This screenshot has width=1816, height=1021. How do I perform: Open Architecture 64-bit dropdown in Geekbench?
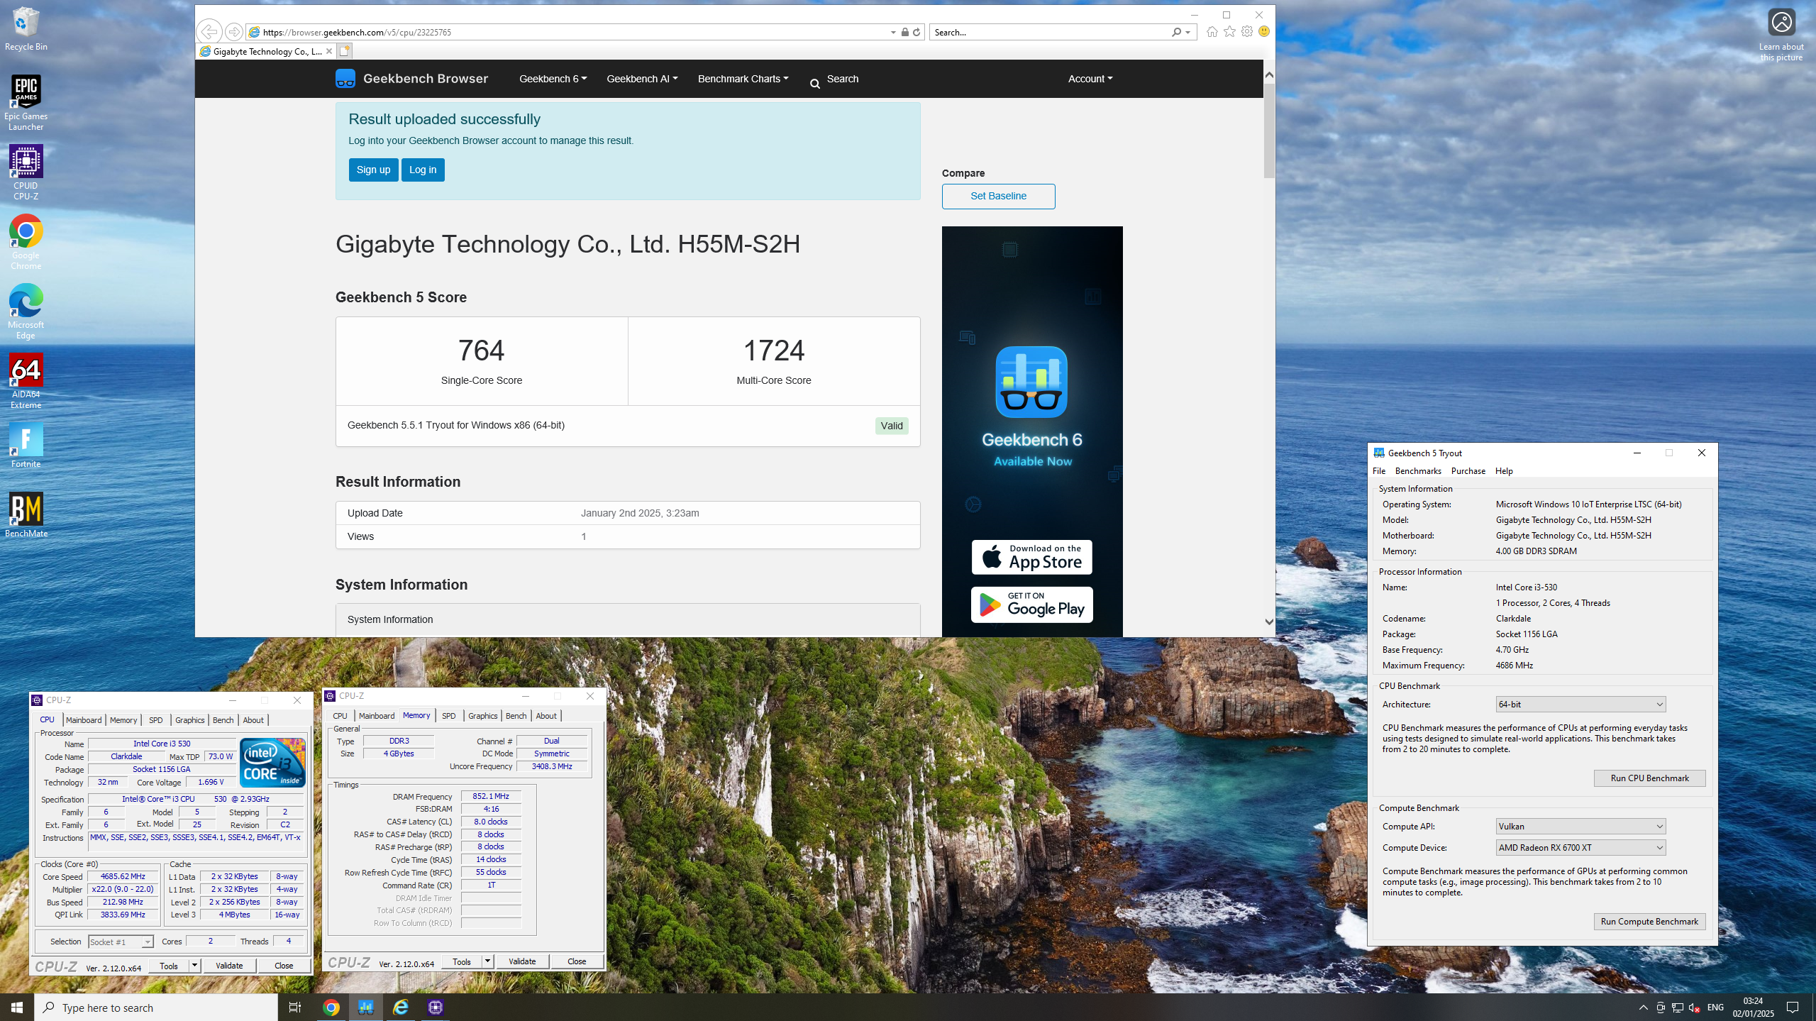coord(1580,704)
